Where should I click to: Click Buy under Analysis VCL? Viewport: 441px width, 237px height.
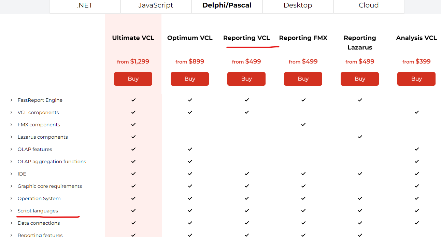[416, 79]
